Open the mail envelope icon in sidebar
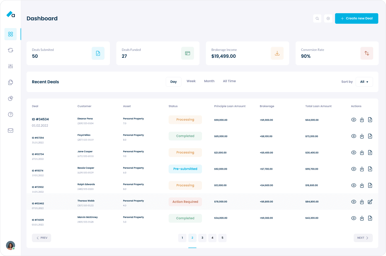The width and height of the screenshot is (386, 256). pos(10,131)
